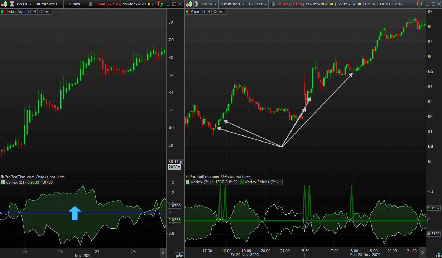Viewport: 442px width, 258px height.
Task: Open chart style icon in 30 minutes chart
Action: 3,4
